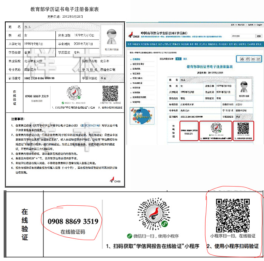Click the certificate number 1002 2120 0106 9999 99
Screen dimensions: 264x261
click(39, 78)
